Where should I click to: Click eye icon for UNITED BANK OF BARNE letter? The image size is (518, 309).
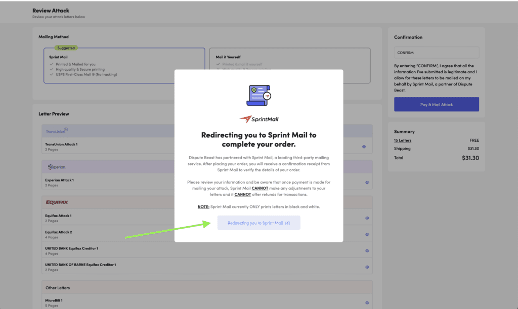tap(367, 267)
